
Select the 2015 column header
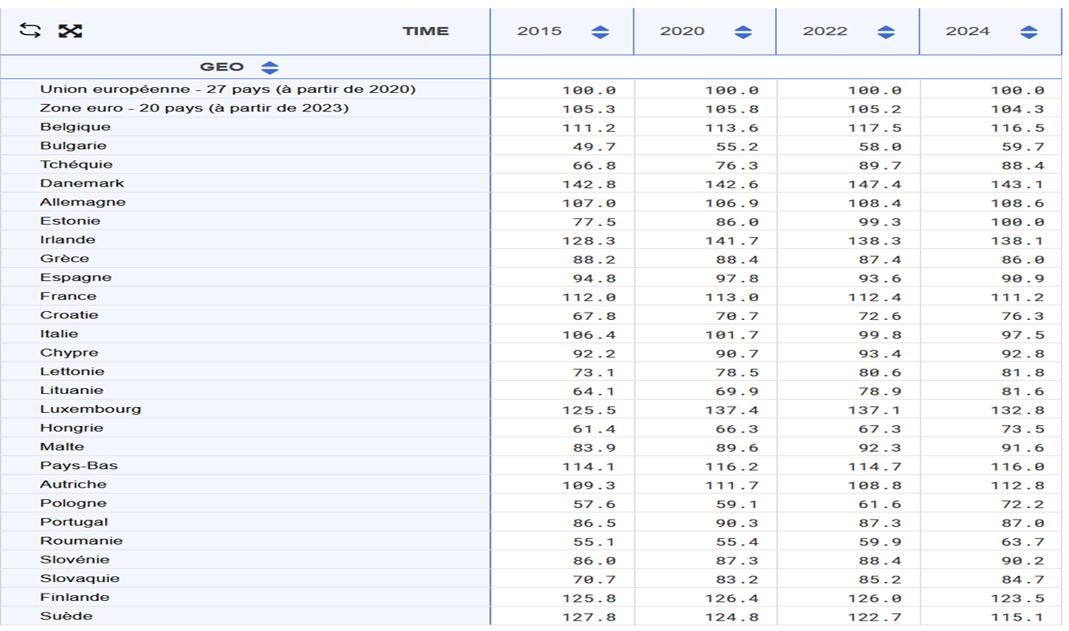click(539, 31)
